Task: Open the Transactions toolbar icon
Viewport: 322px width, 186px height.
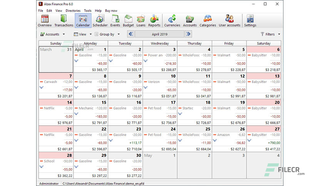Action: (64, 21)
